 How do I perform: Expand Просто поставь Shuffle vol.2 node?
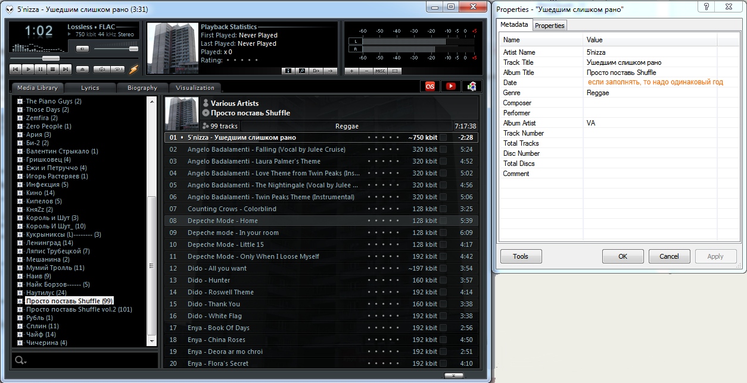(20, 309)
